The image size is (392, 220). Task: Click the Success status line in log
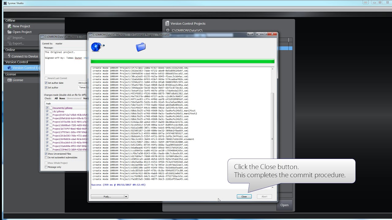(x=118, y=185)
